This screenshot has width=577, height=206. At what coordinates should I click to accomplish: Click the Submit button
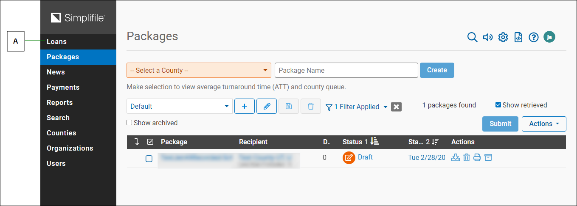500,124
